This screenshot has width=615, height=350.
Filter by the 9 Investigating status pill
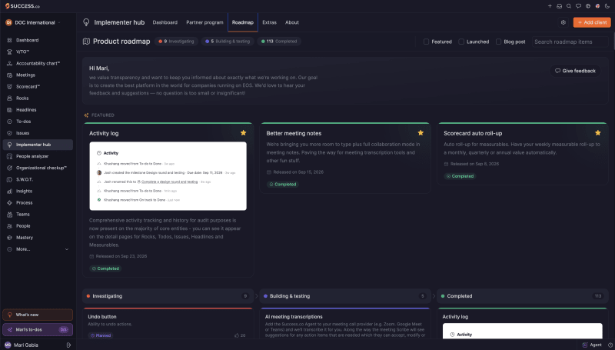[x=177, y=42]
